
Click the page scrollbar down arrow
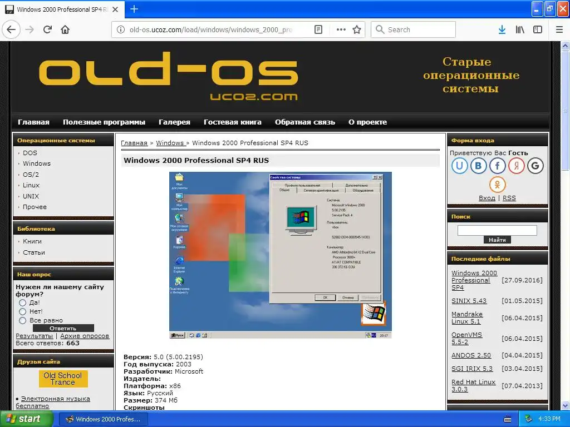coord(566,405)
